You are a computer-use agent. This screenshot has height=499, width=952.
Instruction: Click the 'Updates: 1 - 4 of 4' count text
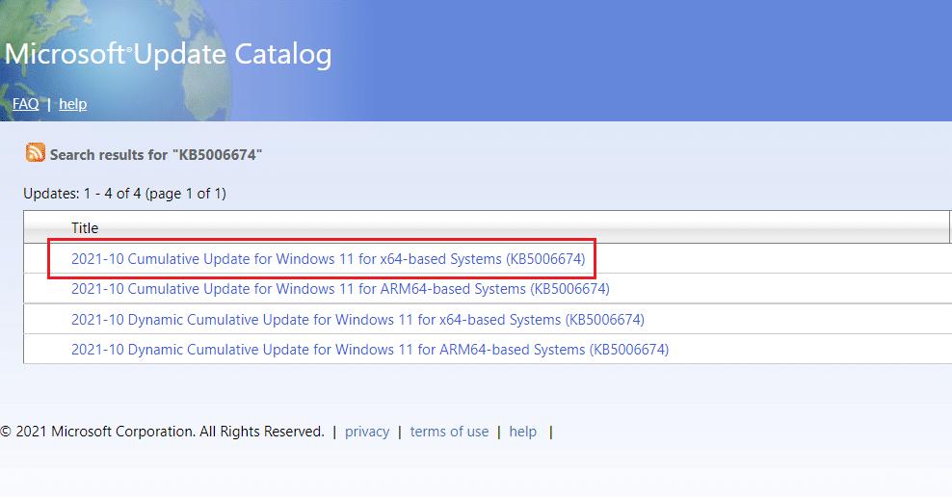[124, 194]
